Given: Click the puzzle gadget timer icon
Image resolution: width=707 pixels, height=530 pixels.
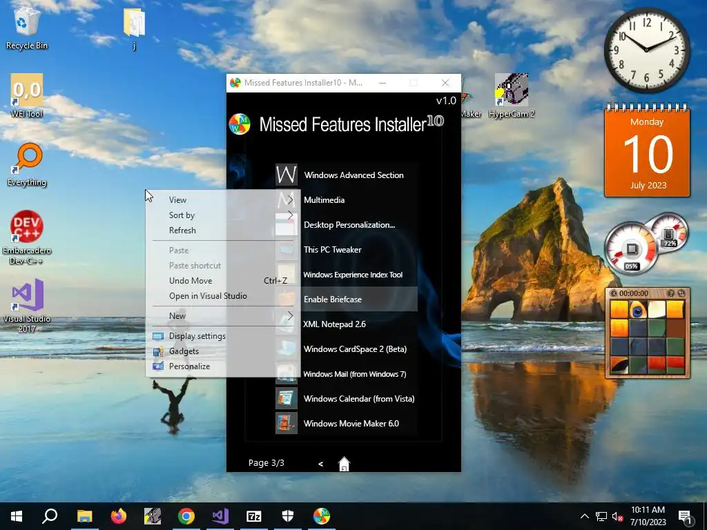Looking at the screenshot, I should coord(613,293).
